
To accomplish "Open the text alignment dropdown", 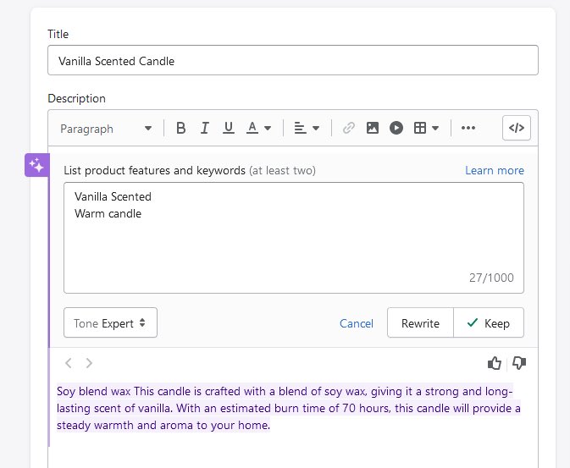I will (306, 128).
